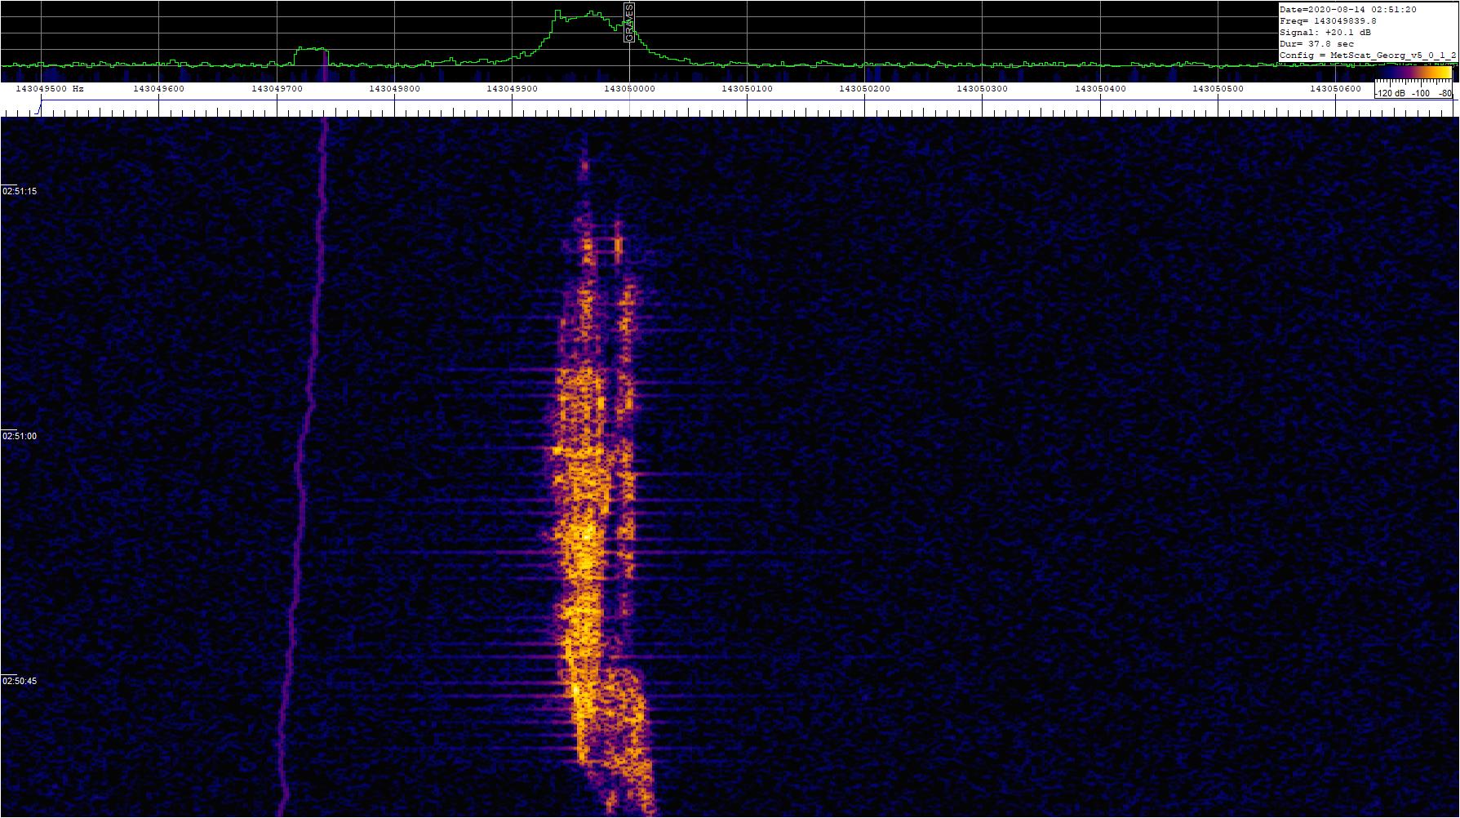Click the Config = MetScat_Georg line

(1368, 56)
